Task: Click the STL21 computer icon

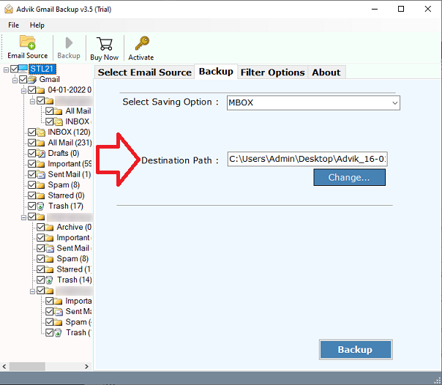Action: coord(23,69)
